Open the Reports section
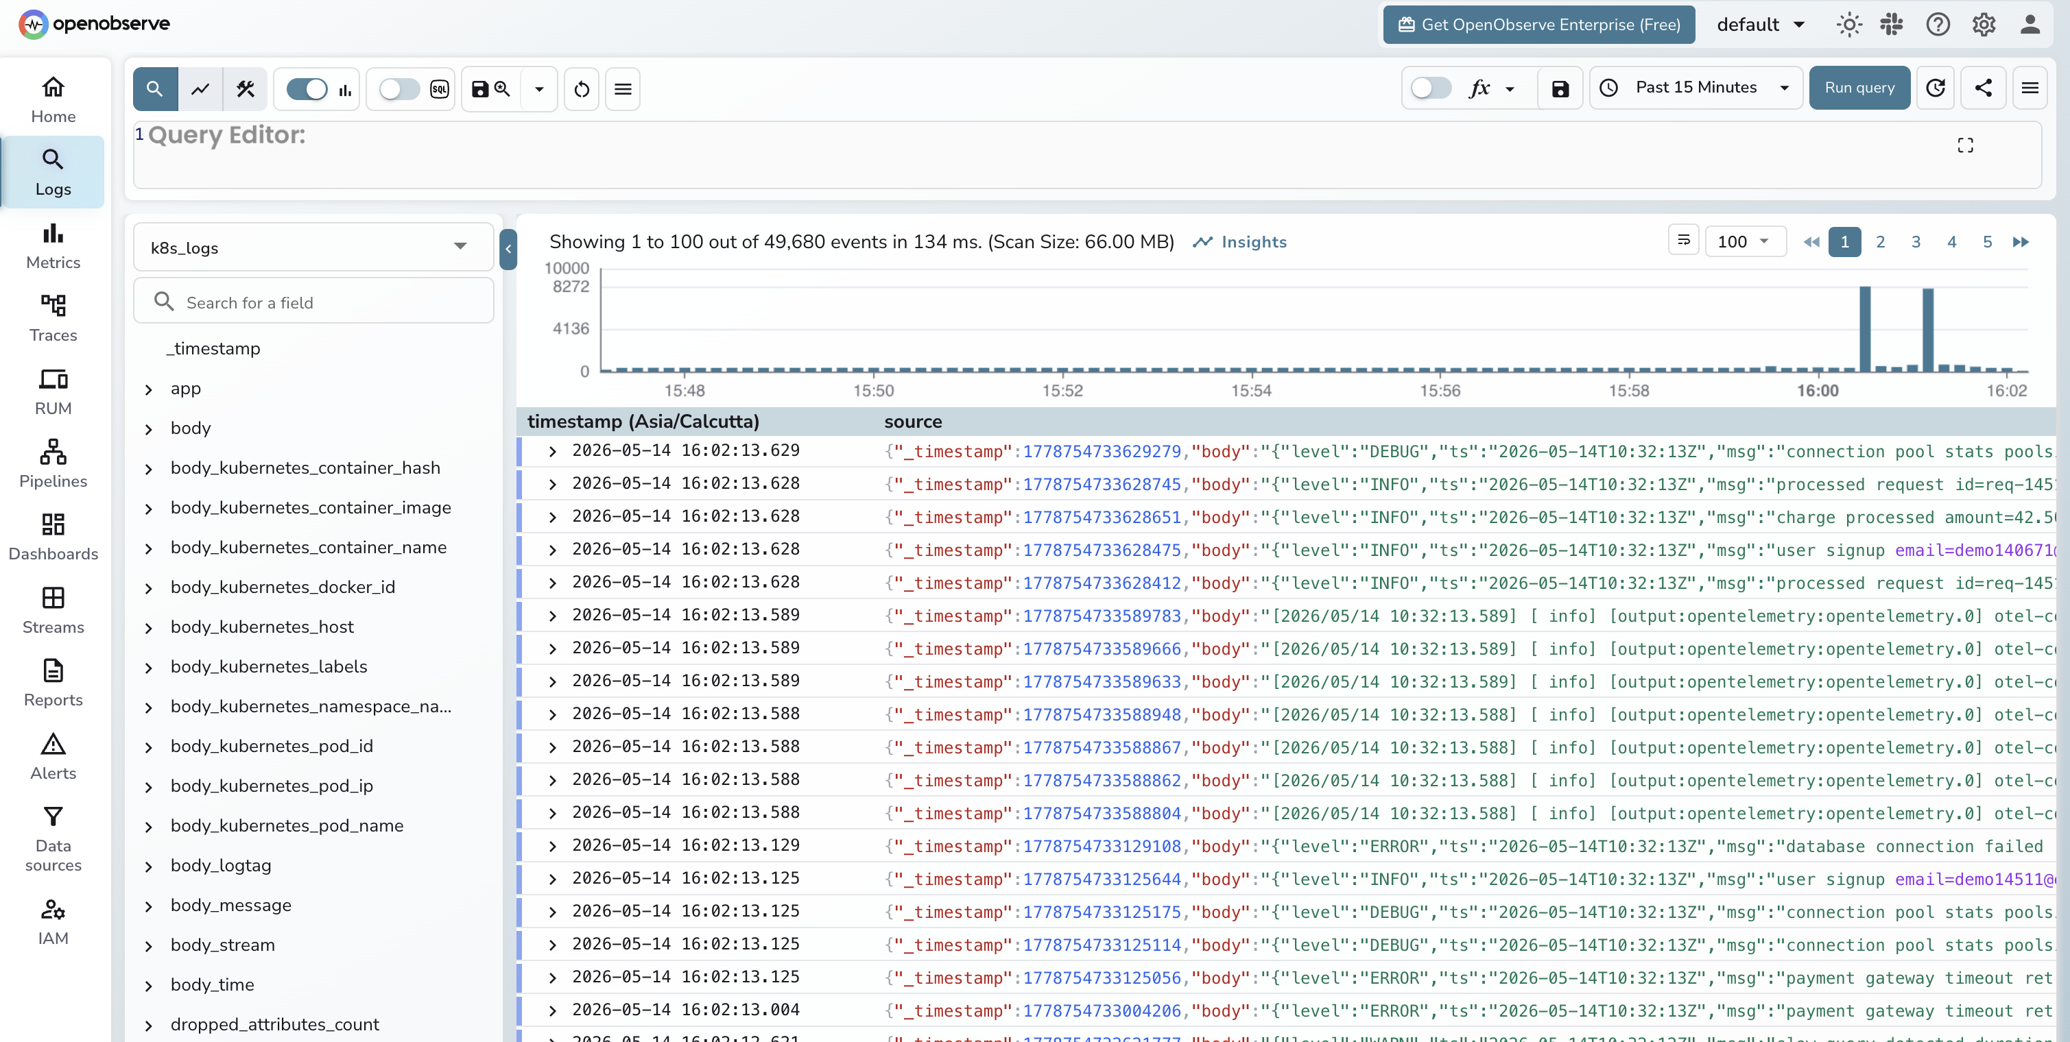 [53, 683]
